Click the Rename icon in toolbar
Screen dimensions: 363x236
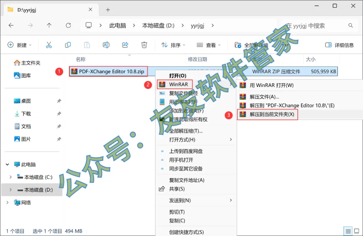coord(106,45)
